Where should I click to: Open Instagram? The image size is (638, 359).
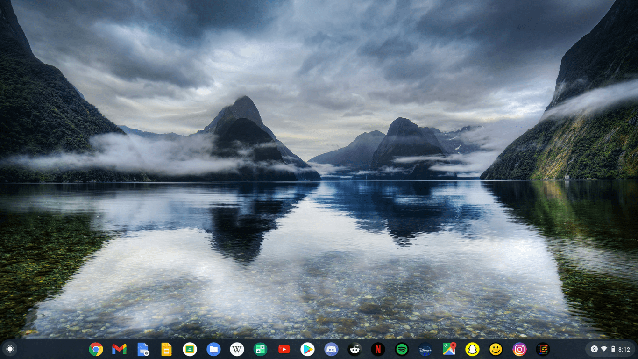pyautogui.click(x=518, y=349)
